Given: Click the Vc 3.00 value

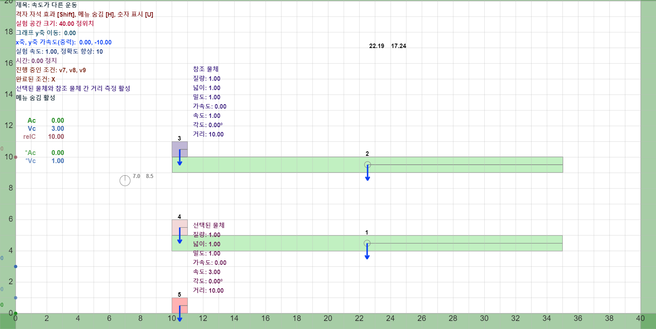Looking at the screenshot, I should (58, 128).
